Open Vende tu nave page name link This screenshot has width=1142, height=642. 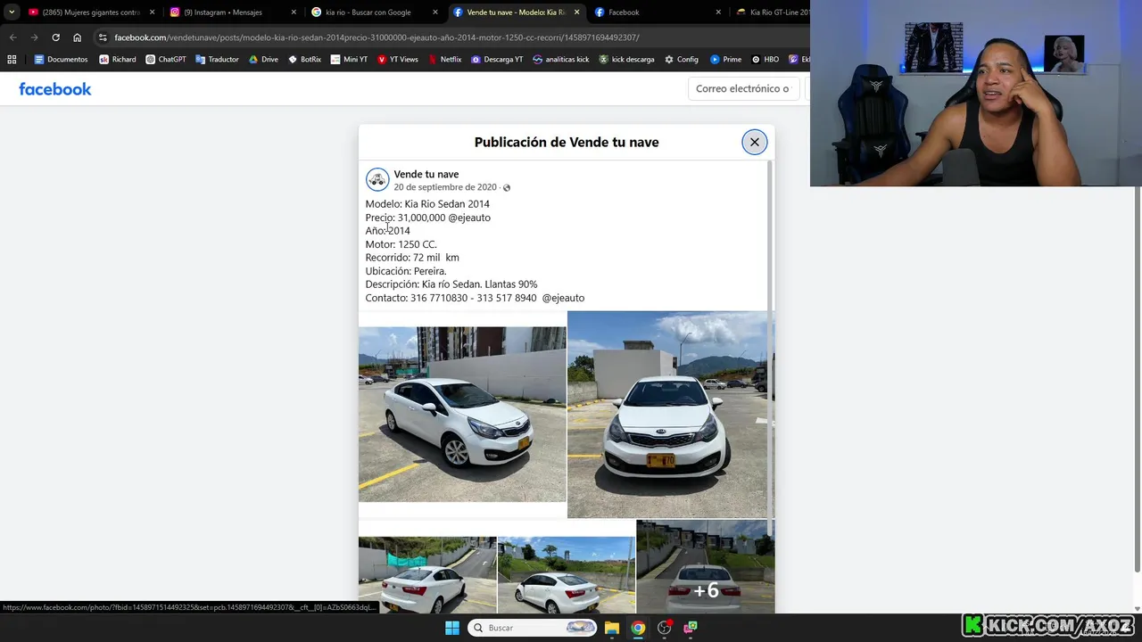pos(426,174)
